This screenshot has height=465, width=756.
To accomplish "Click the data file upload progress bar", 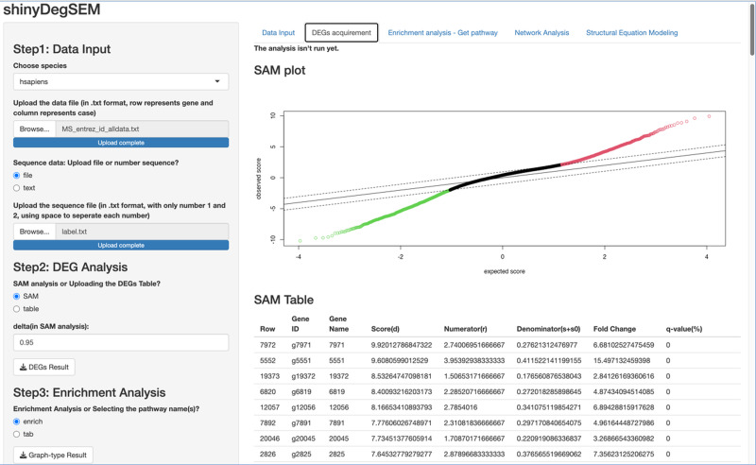I will (121, 143).
